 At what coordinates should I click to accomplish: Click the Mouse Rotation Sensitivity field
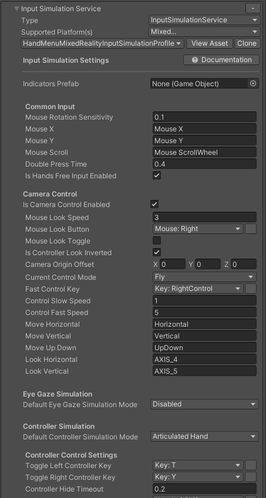(x=204, y=117)
